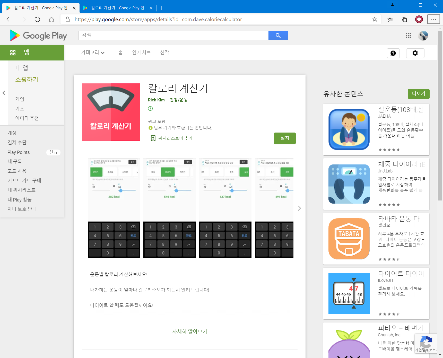Open the settings gear icon
This screenshot has height=358, width=443.
[415, 53]
